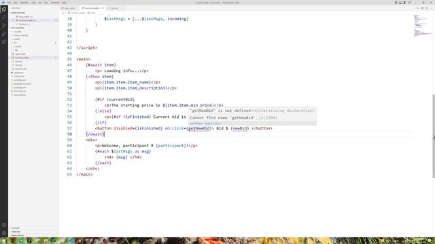
Task: Open the Run and Debug view
Action: pos(4,34)
